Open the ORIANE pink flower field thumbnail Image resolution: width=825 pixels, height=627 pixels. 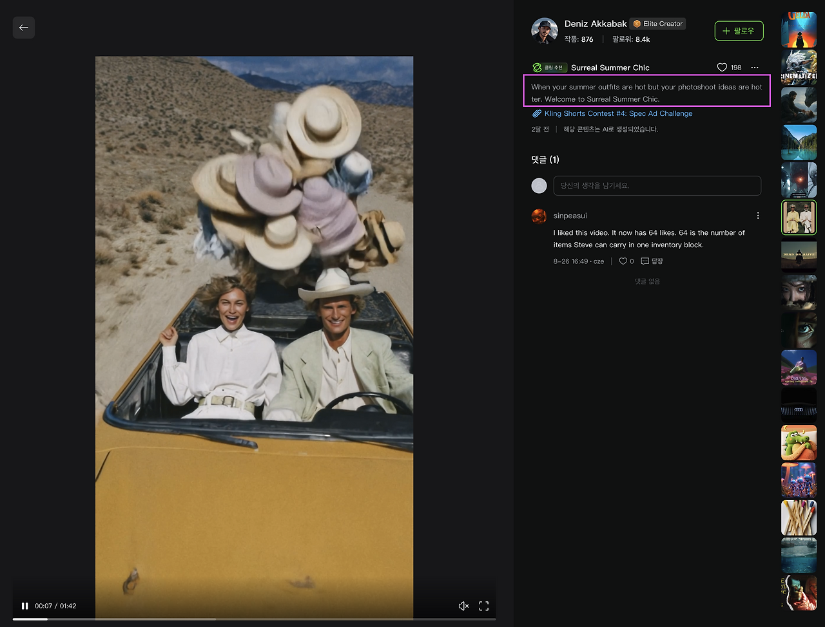pyautogui.click(x=799, y=368)
